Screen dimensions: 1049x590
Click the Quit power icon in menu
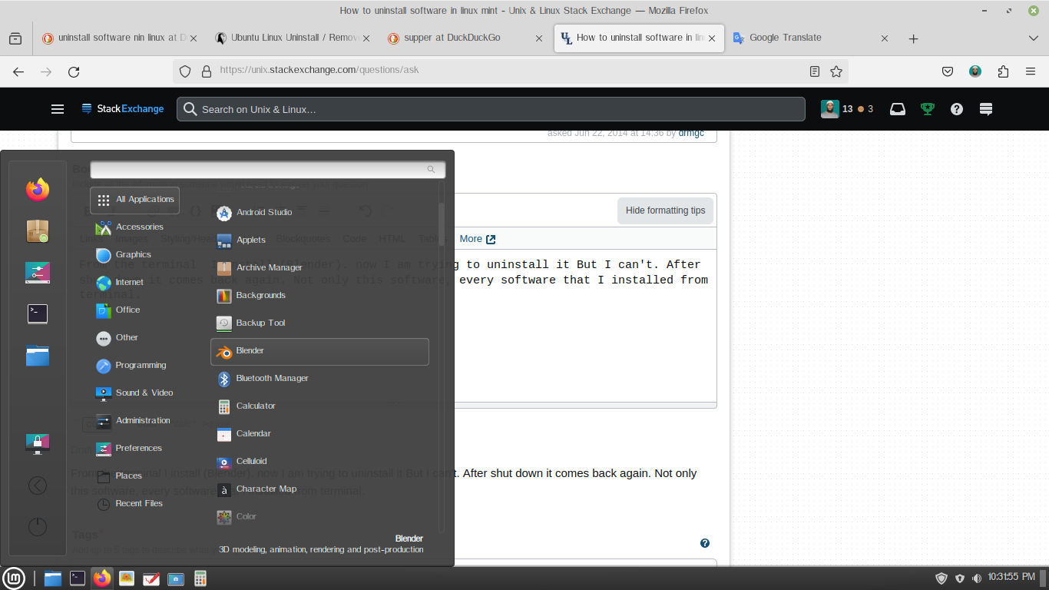(x=38, y=527)
